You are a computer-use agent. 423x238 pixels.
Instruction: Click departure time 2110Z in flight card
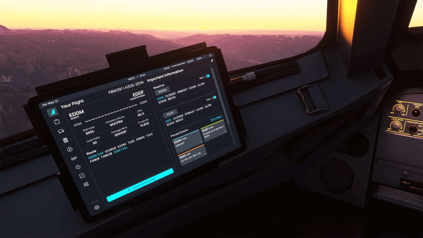(78, 125)
